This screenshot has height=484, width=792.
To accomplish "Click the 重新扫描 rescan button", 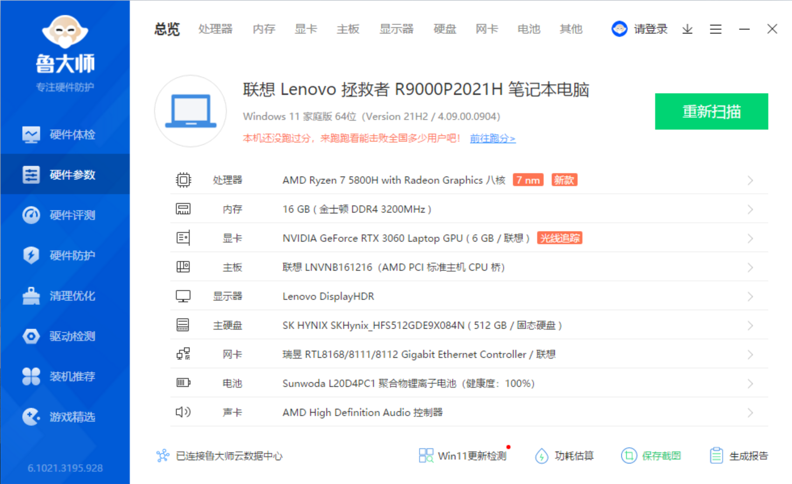I will pyautogui.click(x=712, y=111).
